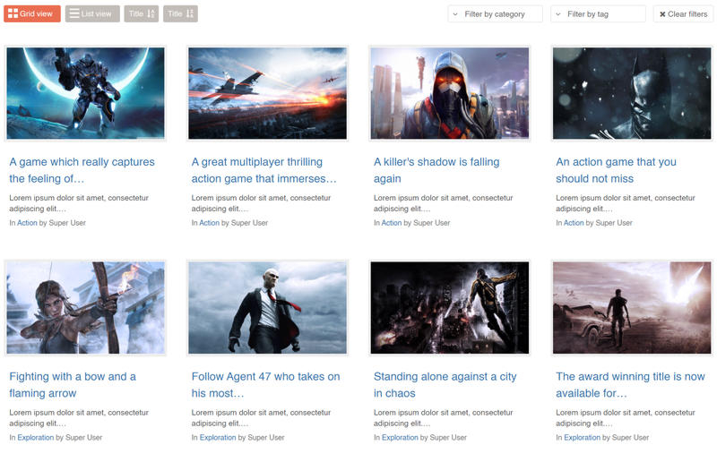Open the Filter by tag dropdown

pyautogui.click(x=598, y=14)
